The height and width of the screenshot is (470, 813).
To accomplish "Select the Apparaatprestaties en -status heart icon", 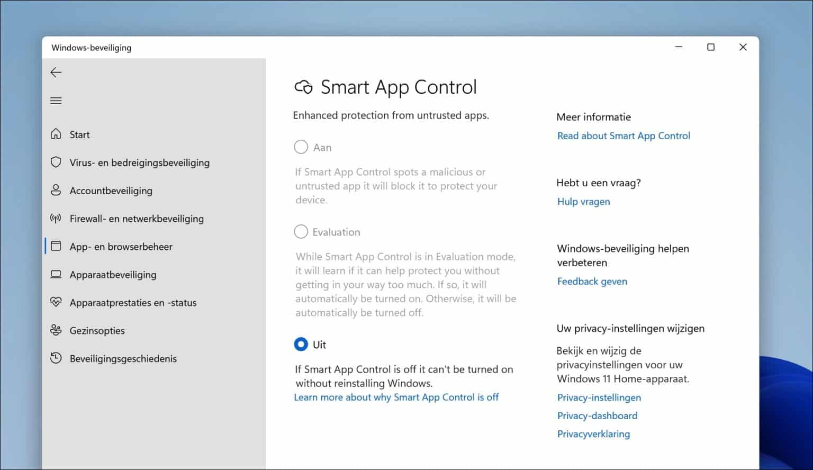I will pos(56,302).
